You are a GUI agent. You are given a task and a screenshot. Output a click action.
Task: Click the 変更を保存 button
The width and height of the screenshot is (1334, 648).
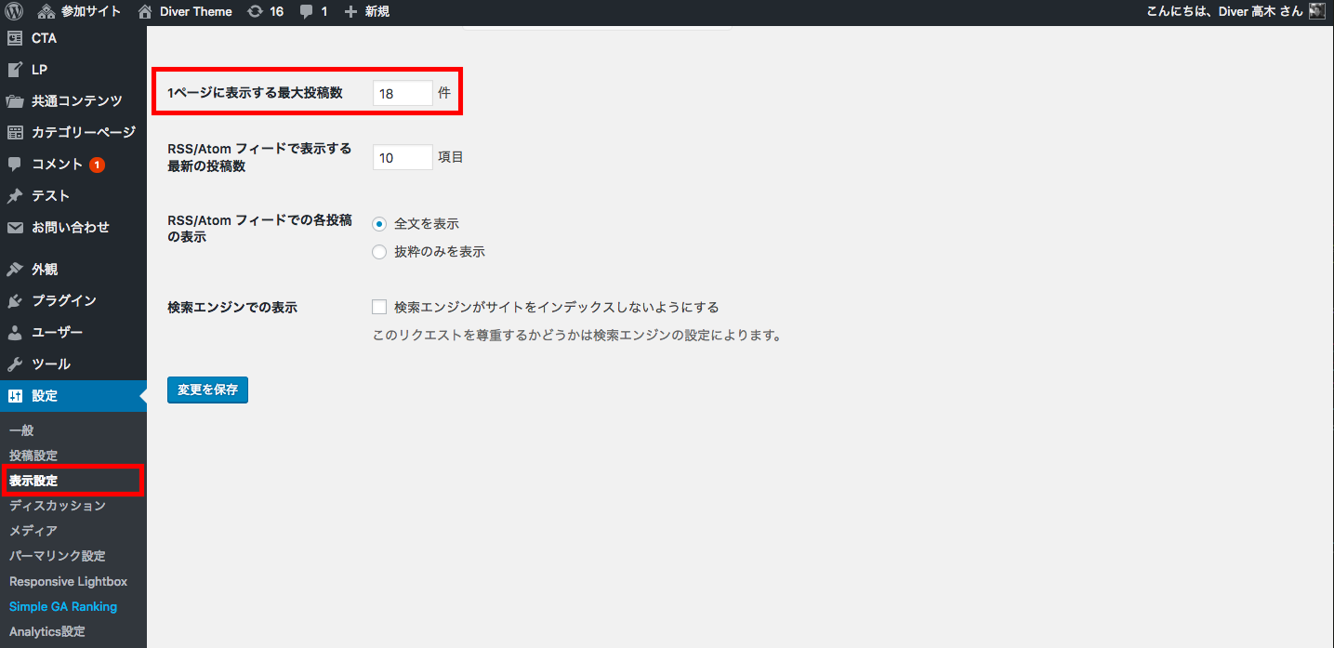coord(207,390)
